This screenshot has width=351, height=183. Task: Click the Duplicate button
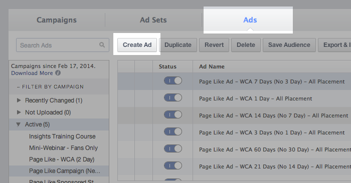click(178, 45)
